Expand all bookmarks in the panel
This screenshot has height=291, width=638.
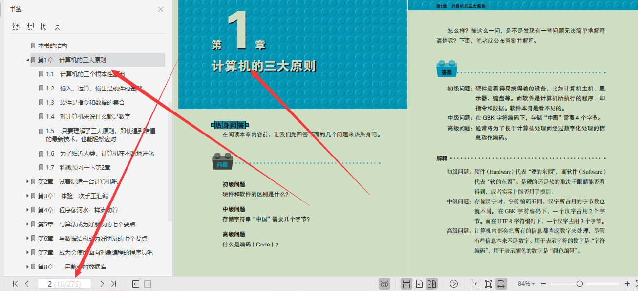[16, 26]
